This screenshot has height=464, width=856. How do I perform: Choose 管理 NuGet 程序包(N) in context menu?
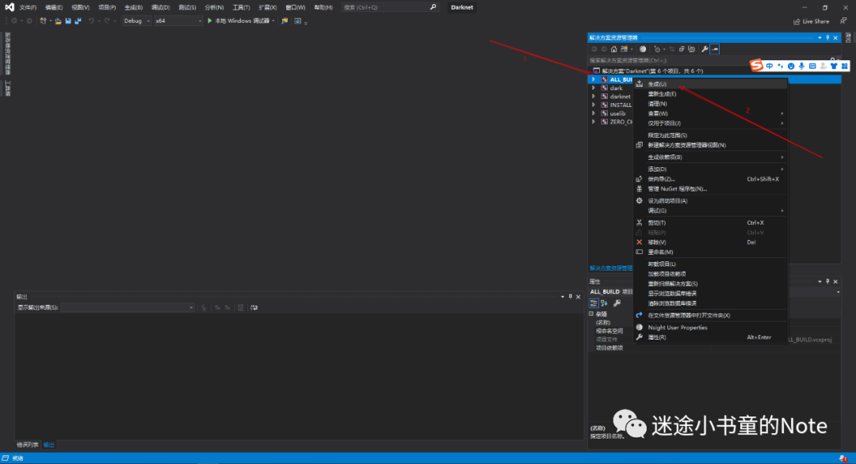click(710, 188)
